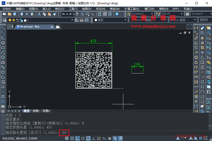This screenshot has height=141, width=212.
Task: Click the Linear dimension tool
Action: point(196,28)
